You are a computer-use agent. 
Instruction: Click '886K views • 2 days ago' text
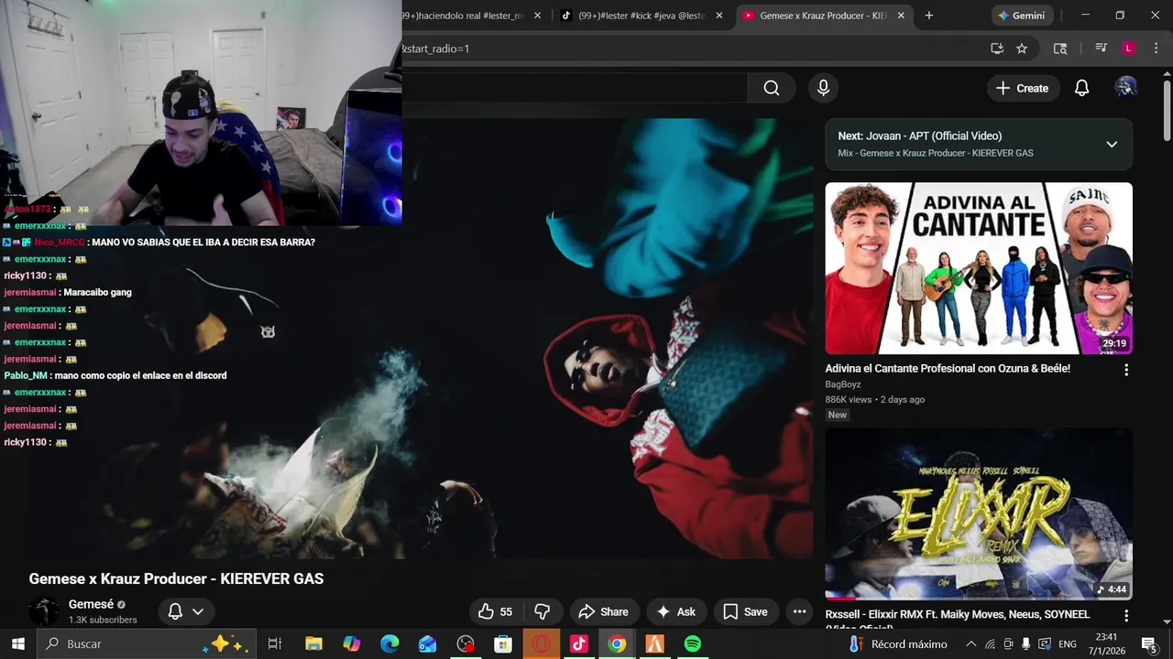(x=875, y=400)
